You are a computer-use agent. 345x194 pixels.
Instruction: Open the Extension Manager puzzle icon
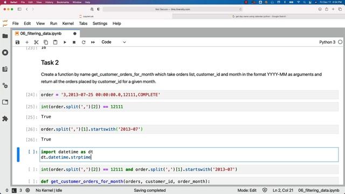pos(5,119)
